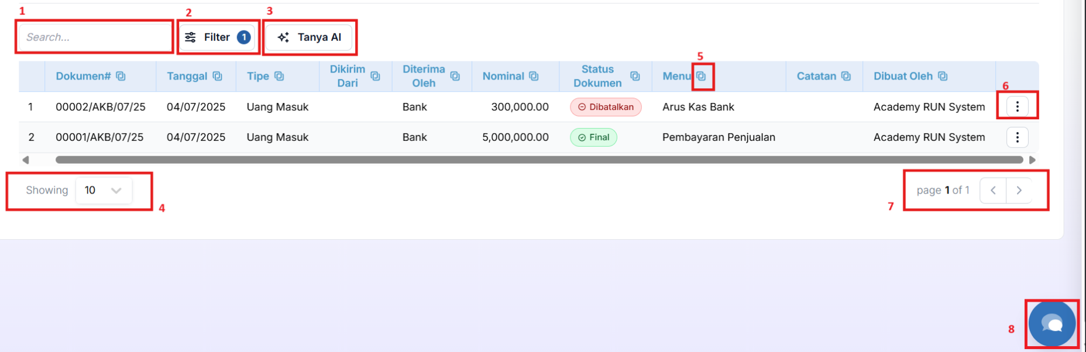Image resolution: width=1086 pixels, height=352 pixels.
Task: Open three-dot menu for 00002/AKB/07/25 row
Action: click(1018, 106)
